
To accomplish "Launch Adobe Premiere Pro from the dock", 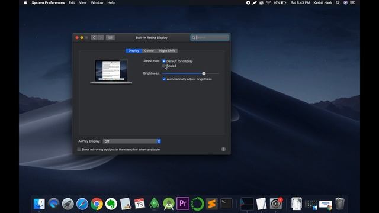I will (183, 204).
